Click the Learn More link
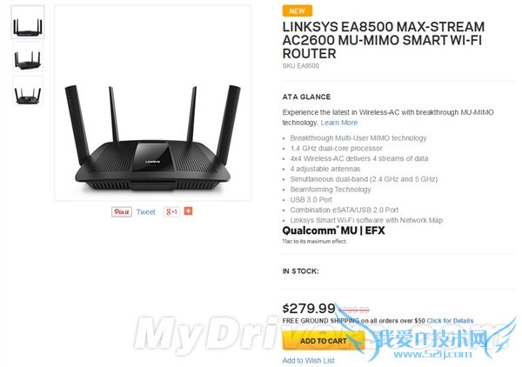Screen dimensions: 522x367 [x=339, y=123]
